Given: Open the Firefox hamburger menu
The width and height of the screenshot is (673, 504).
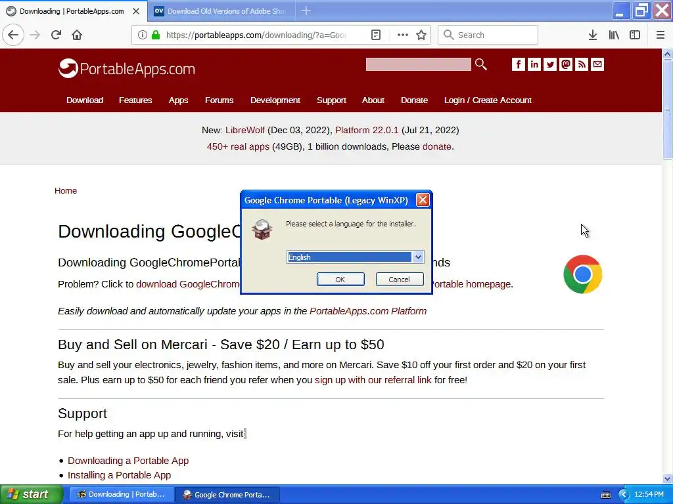Looking at the screenshot, I should click(x=660, y=35).
